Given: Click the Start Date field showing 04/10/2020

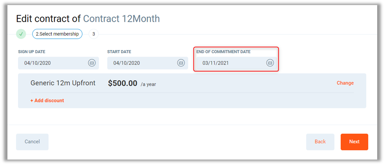Looking at the screenshot, I should (x=140, y=63).
